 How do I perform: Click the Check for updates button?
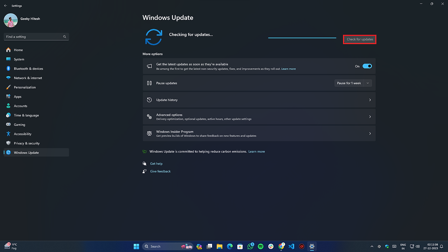click(x=360, y=40)
